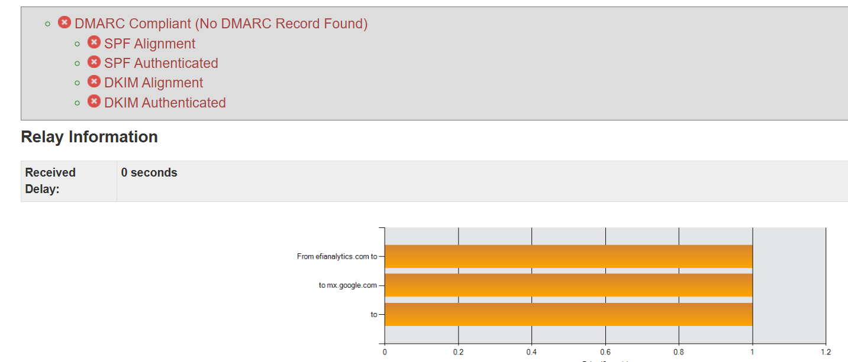Screen dimensions: 848x362
Task: Click the 0.2 tick label on chart axis
Action: [458, 352]
